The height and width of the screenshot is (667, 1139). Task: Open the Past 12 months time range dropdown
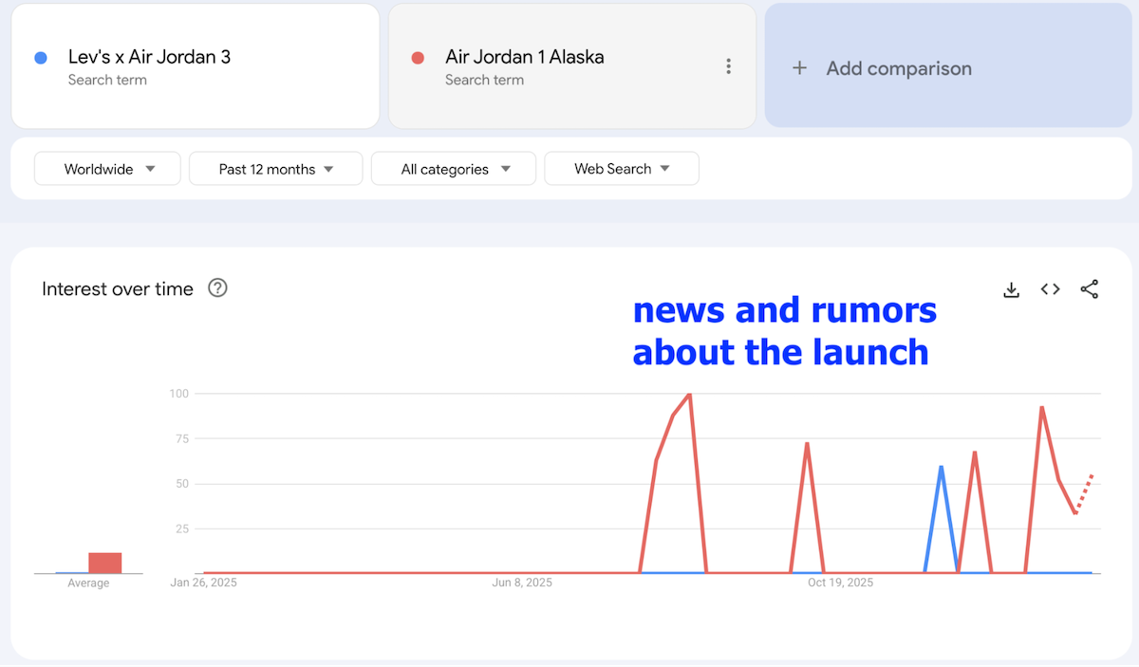tap(275, 168)
